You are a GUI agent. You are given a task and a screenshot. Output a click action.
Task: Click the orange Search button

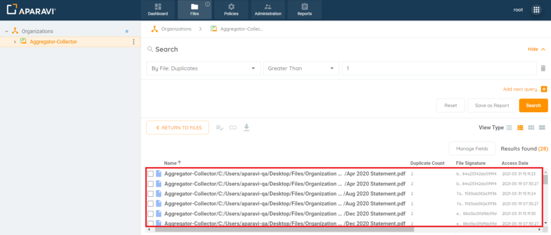[x=533, y=105]
